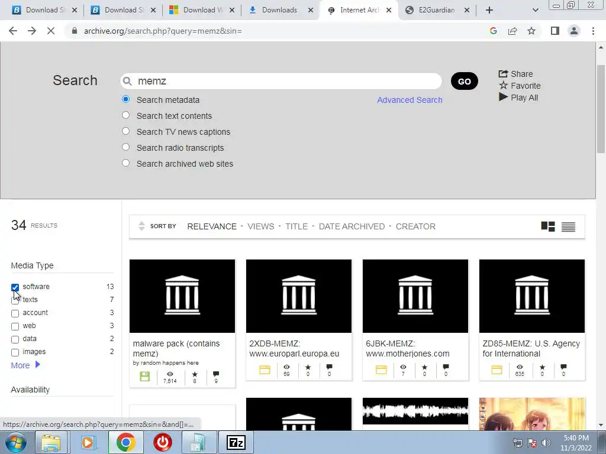This screenshot has height=454, width=606.
Task: Open the browser side panel
Action: pos(555,31)
